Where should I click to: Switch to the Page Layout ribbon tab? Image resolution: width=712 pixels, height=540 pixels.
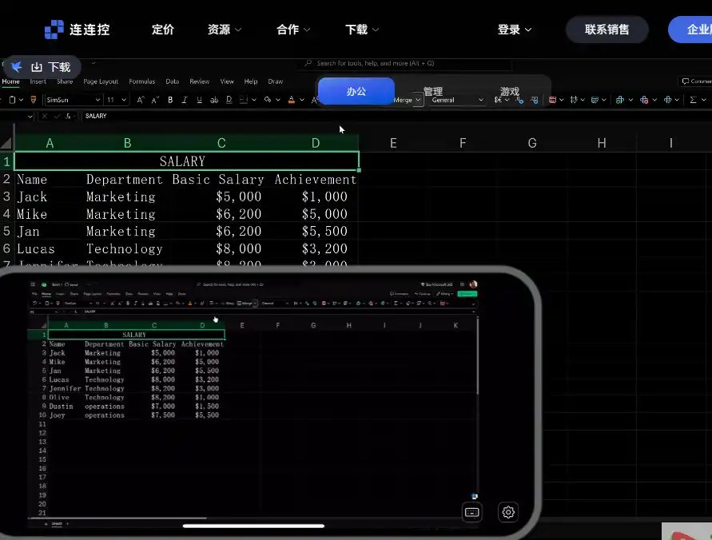(x=101, y=81)
